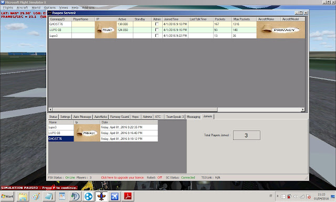Open the World menu

pos(36,7)
